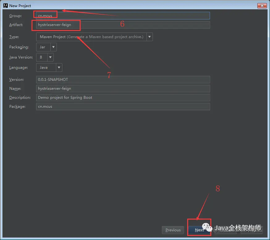Click the Package label
This screenshot has height=240, width=270.
coord(17,107)
